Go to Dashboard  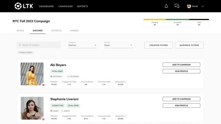(46, 6)
